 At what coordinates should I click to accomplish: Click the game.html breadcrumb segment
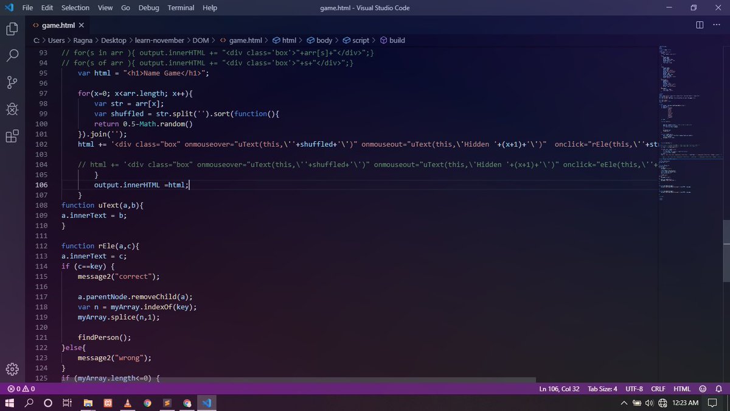coord(245,40)
